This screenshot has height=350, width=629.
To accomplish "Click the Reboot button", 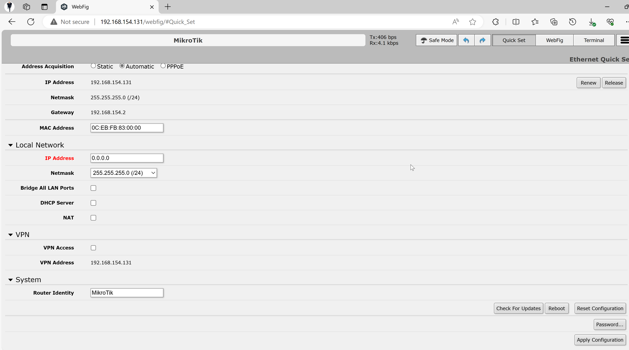I will pyautogui.click(x=557, y=308).
